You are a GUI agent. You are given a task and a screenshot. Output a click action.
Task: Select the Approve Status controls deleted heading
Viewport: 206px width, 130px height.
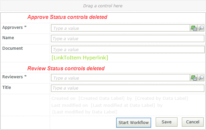67,17
